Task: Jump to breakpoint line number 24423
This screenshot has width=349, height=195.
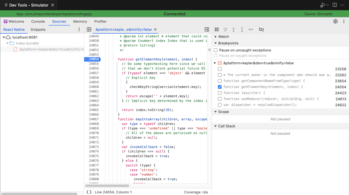Action: 341,93
